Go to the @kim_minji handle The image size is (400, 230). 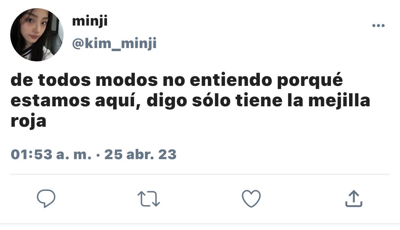click(x=114, y=44)
